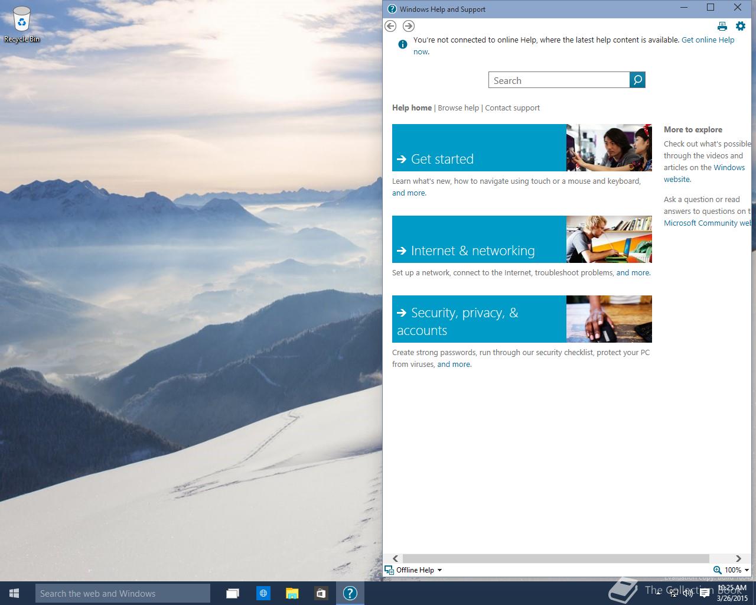Expand the Offline Help dropdown

[439, 570]
